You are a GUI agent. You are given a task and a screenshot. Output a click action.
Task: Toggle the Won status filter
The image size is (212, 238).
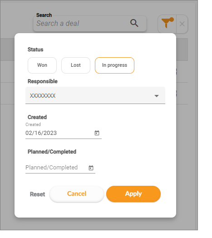point(42,65)
